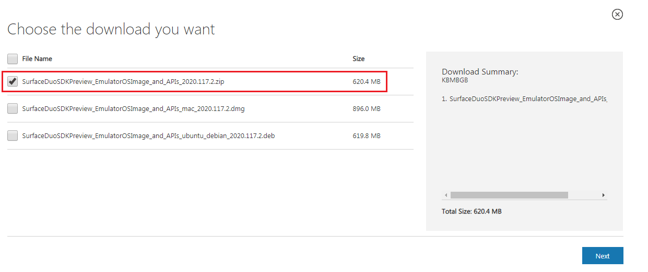Viewport: 648px width, 272px height.
Task: Click the summary scrollbar left arrow
Action: pyautogui.click(x=446, y=195)
